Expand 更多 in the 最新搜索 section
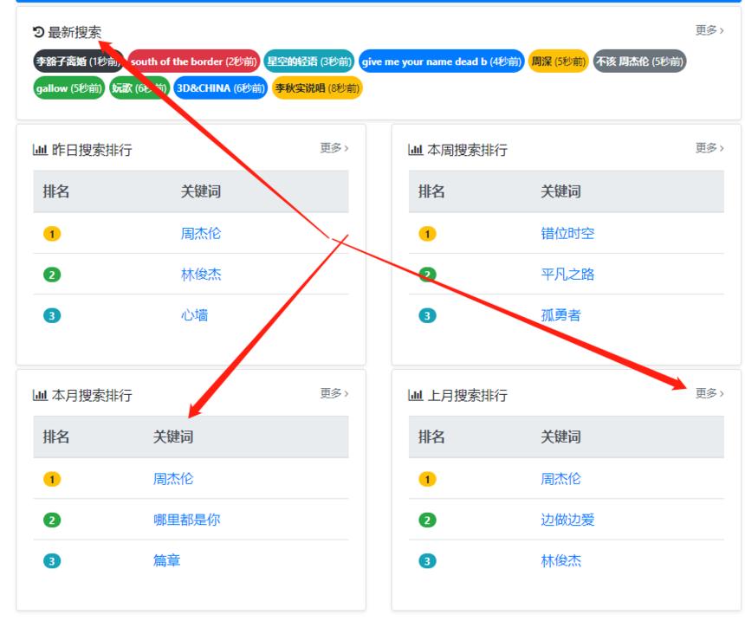 point(709,31)
